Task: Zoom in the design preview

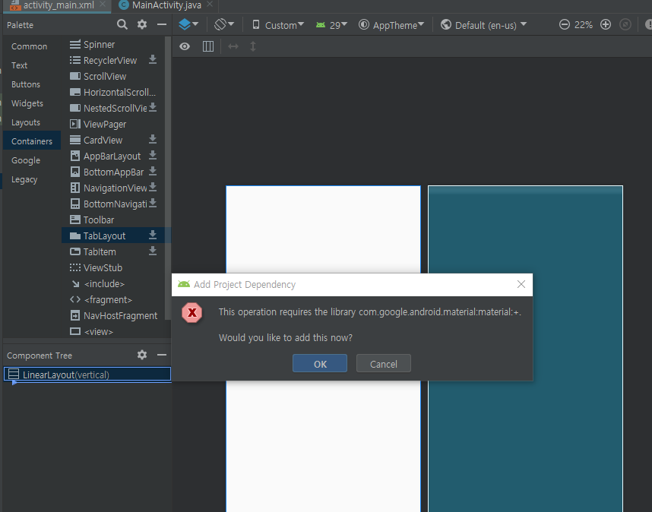Action: [x=606, y=24]
